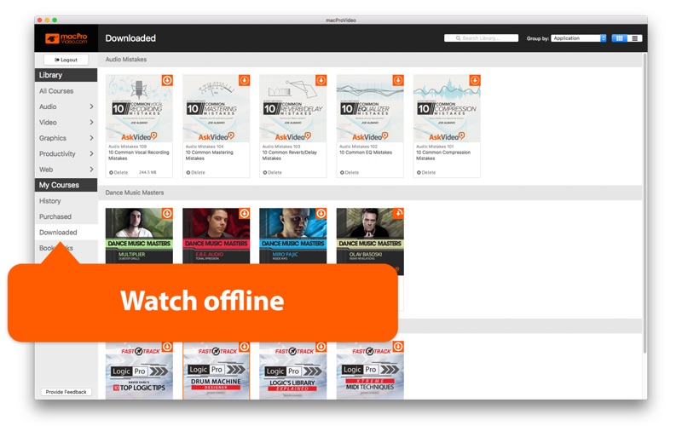
Task: Switch to list view layout
Action: pos(634,38)
